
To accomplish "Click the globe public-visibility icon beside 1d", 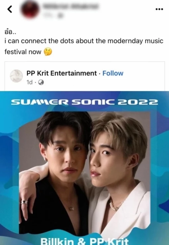I will [x=41, y=82].
